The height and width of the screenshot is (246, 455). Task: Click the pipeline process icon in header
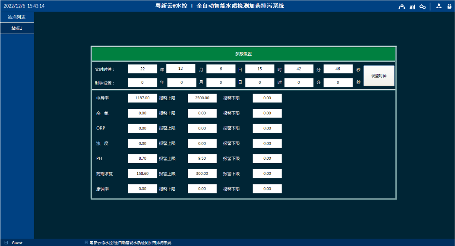click(x=401, y=6)
